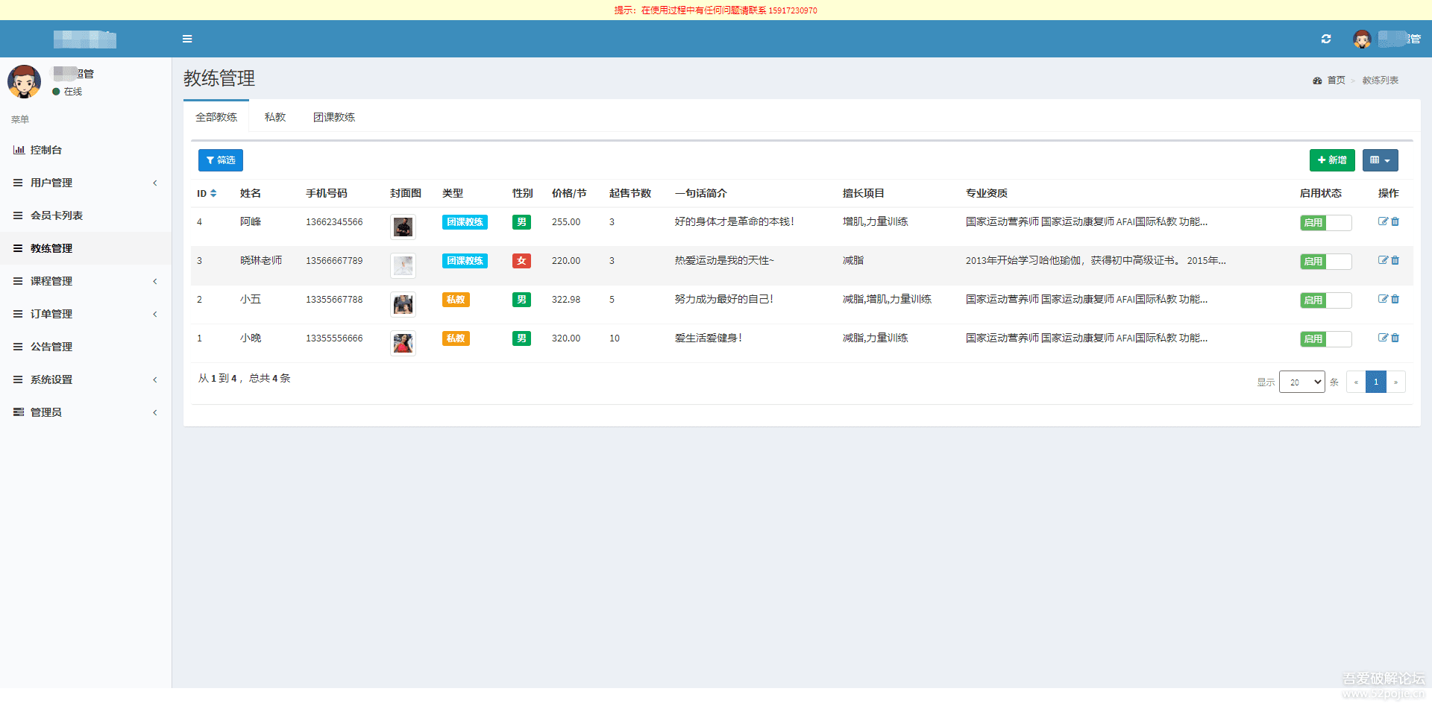Click the green 新增 add button
The image size is (1432, 706).
click(1332, 160)
